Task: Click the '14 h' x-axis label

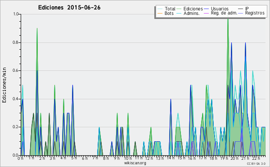Action: (171, 158)
